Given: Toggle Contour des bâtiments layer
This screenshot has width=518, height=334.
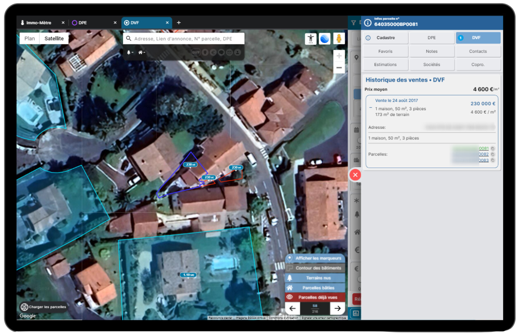Looking at the screenshot, I should (x=315, y=268).
